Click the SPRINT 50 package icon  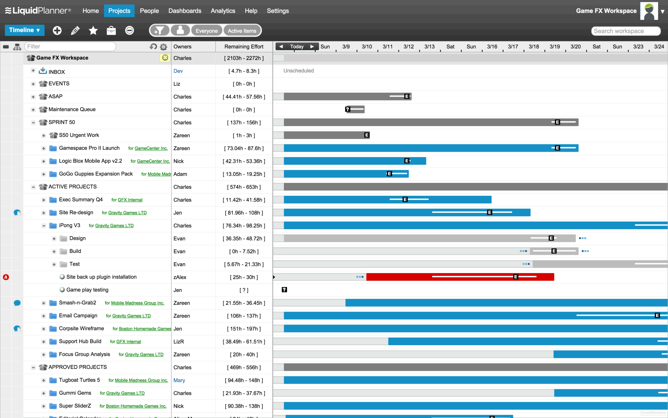(x=43, y=122)
